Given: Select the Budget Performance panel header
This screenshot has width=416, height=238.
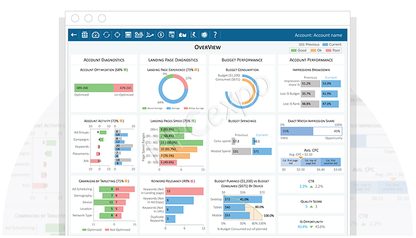Looking at the screenshot, I should pos(242,60).
